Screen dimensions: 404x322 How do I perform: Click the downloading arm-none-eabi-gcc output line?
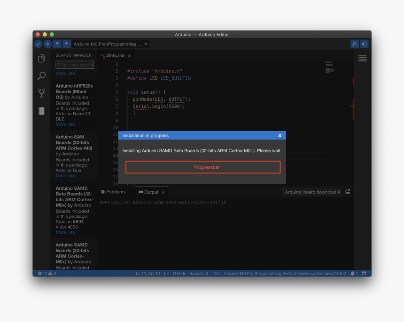point(163,202)
